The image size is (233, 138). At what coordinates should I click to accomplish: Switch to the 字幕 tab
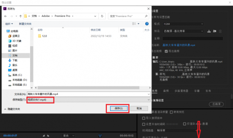tap(197, 91)
